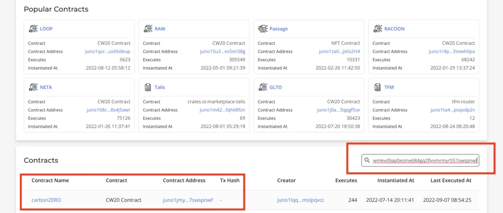Open creator address juno1lqq...mslpqvcc
The height and width of the screenshot is (213, 503).
click(x=301, y=200)
